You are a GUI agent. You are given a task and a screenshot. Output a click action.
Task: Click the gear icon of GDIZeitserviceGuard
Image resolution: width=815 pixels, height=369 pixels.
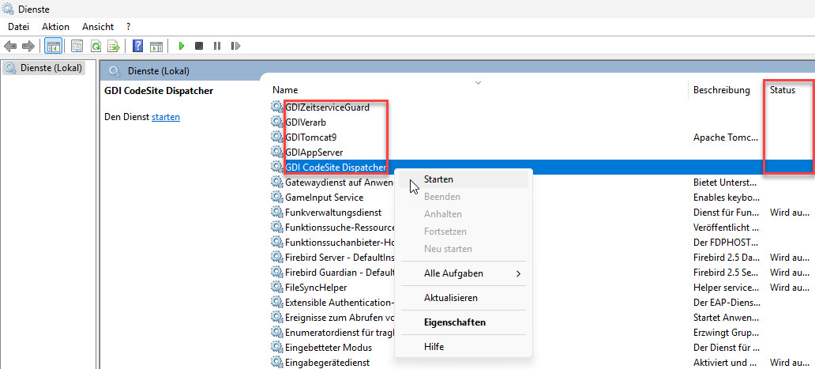[277, 107]
